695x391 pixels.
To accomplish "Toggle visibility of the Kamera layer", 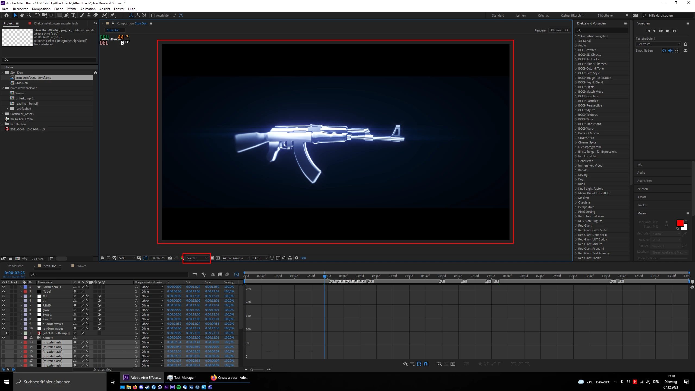I will coord(3,337).
